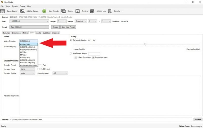Select the Avg Bitrate radio button

click(71, 54)
